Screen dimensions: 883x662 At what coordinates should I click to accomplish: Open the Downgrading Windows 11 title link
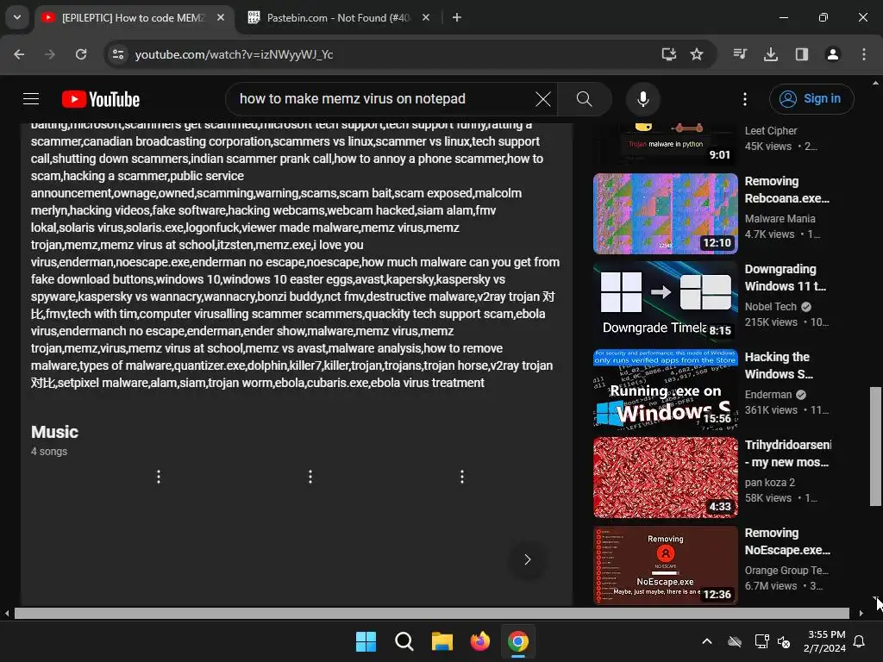point(786,278)
